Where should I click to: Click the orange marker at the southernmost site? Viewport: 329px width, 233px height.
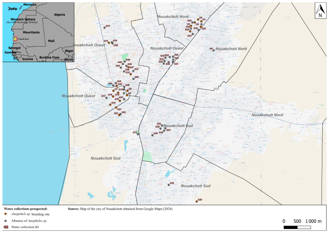(197, 201)
